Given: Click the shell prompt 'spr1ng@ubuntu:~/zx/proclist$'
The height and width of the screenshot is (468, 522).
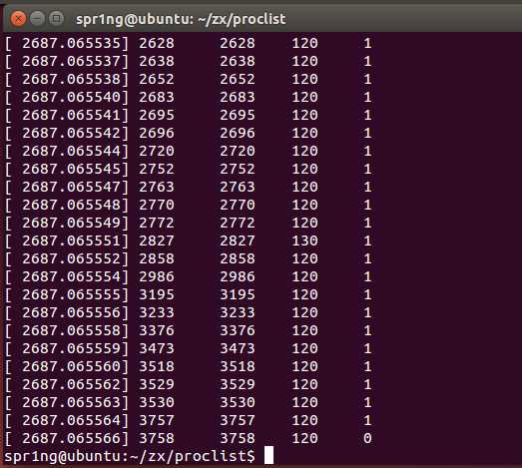Looking at the screenshot, I should 129,456.
